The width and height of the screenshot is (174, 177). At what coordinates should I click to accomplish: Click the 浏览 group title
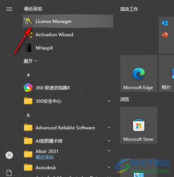coord(125,99)
